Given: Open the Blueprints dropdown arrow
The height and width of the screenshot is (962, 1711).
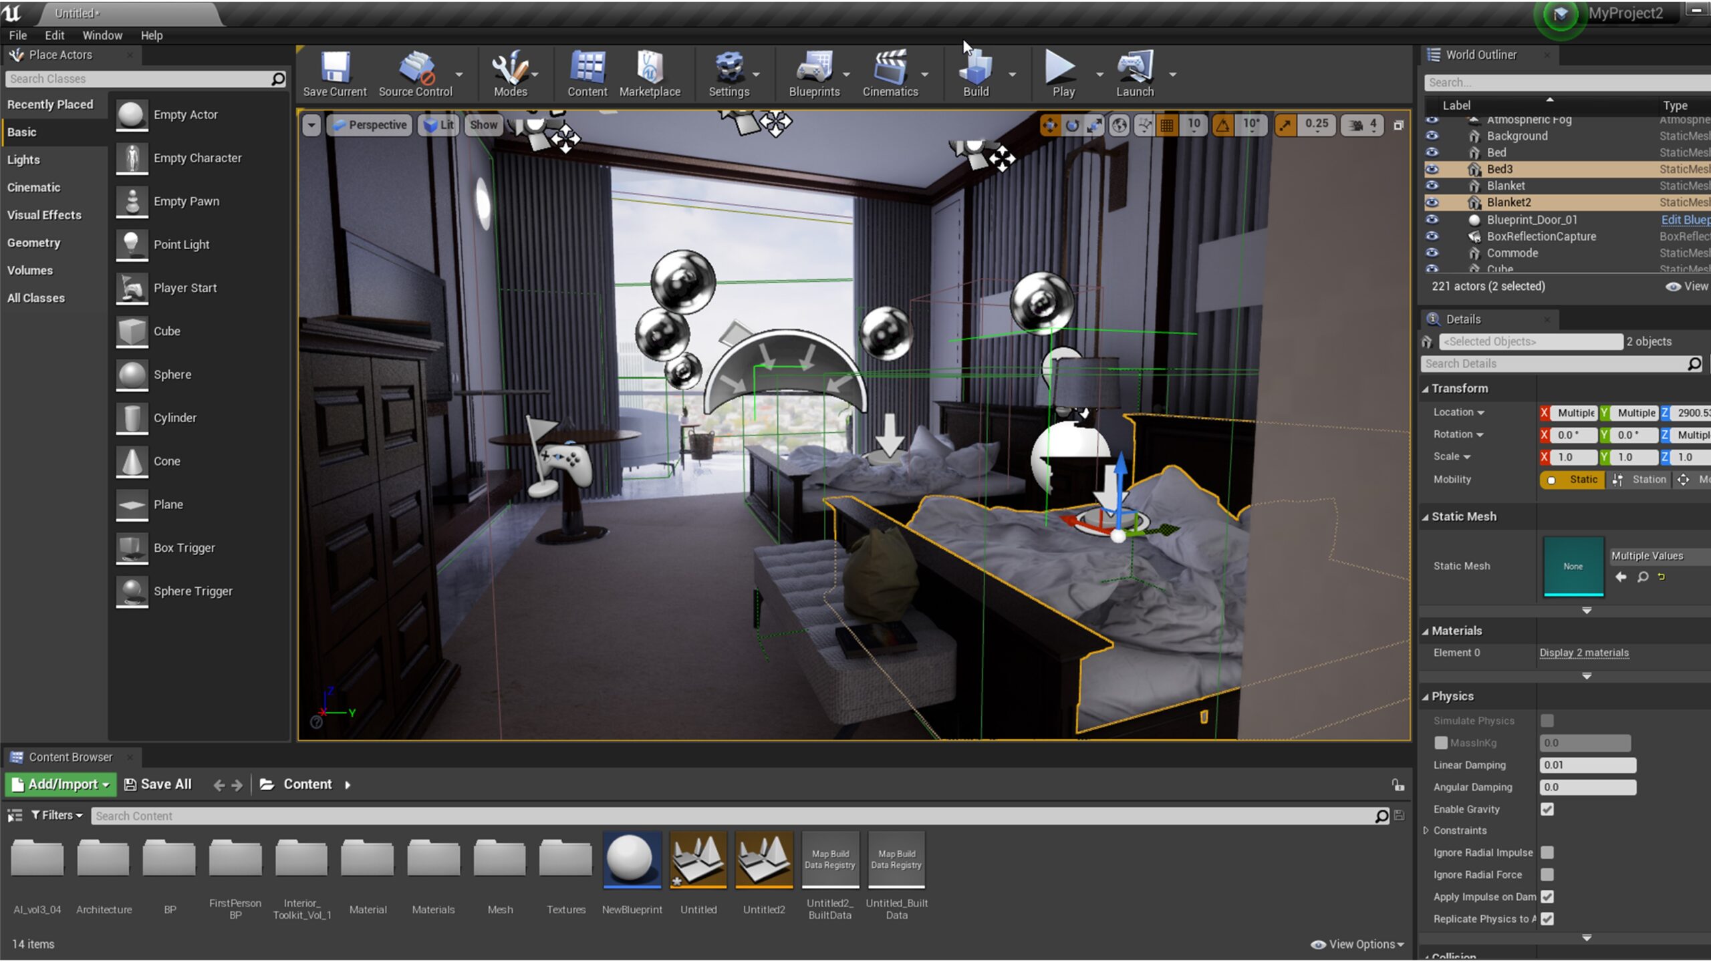Looking at the screenshot, I should pos(846,75).
